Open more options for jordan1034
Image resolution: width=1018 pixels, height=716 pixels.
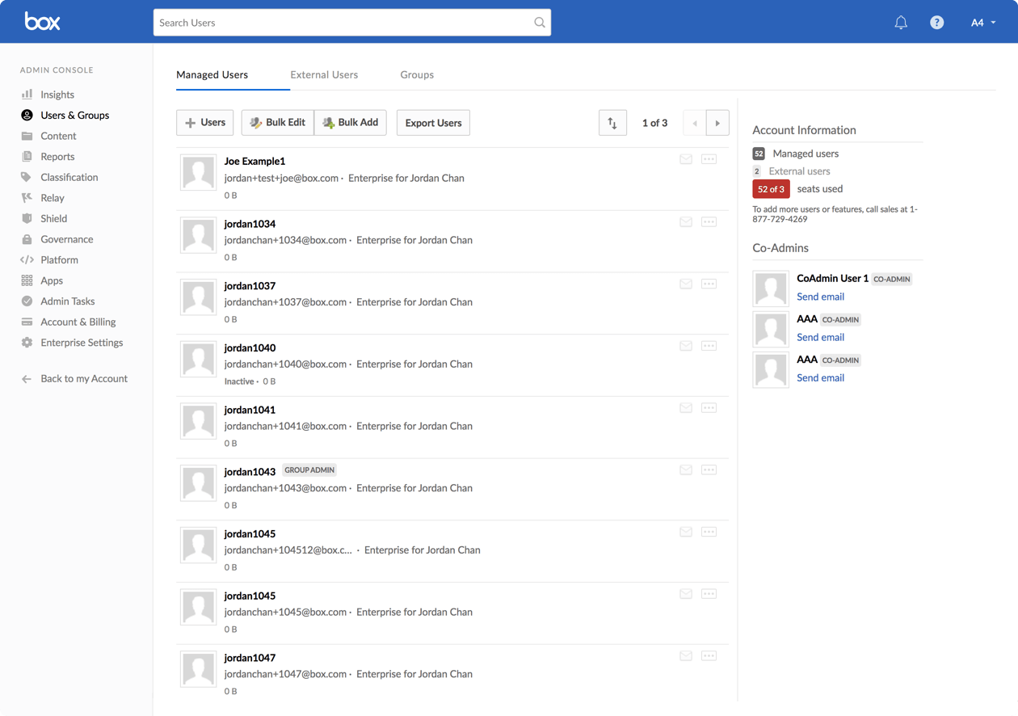click(709, 221)
